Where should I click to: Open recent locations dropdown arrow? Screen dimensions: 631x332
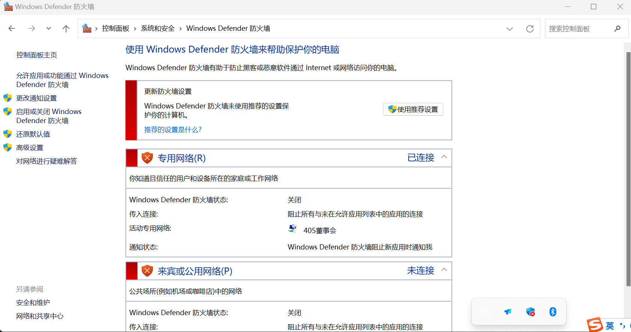pos(48,29)
